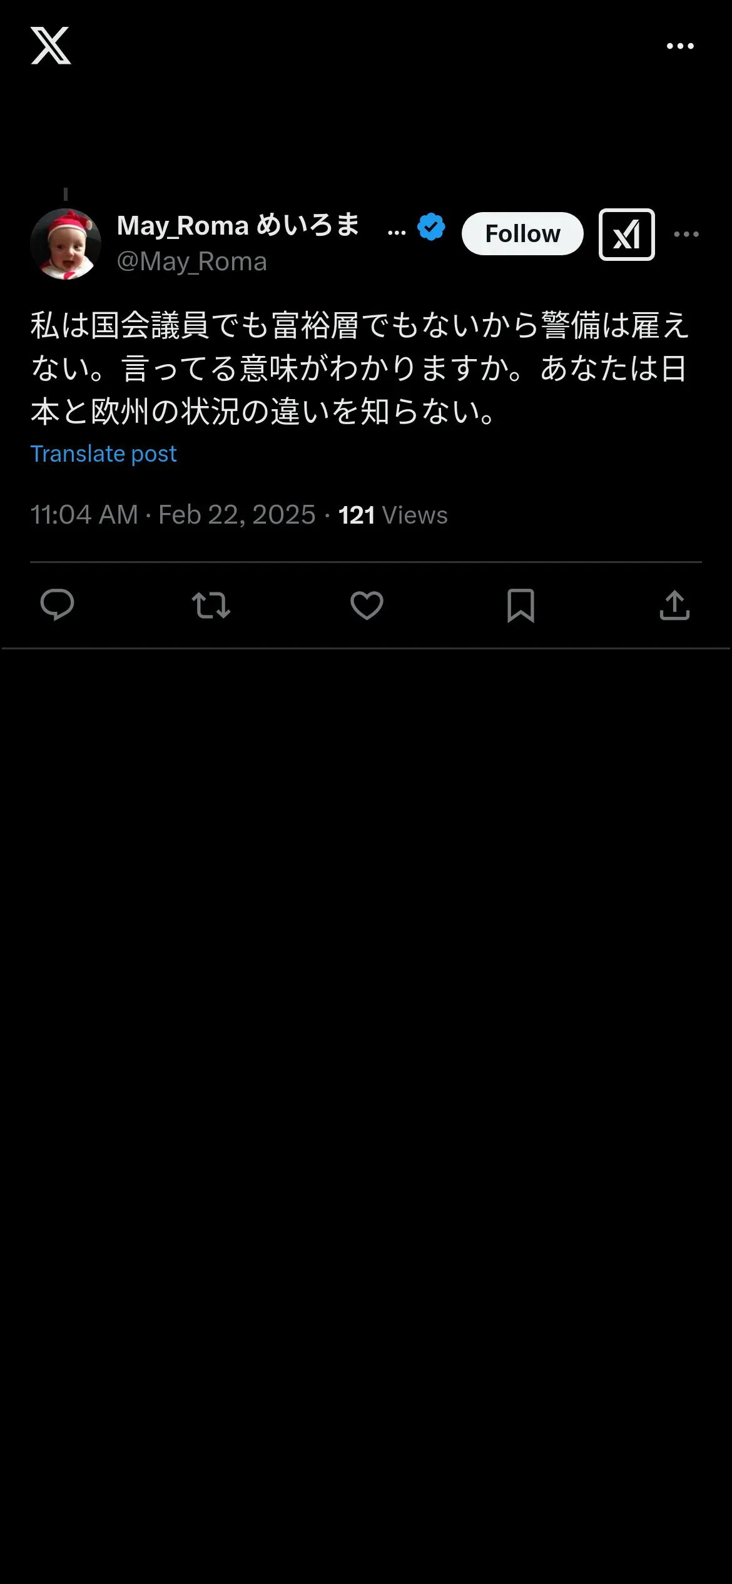This screenshot has width=732, height=1584.
Task: Click the blue verified checkmark badge
Action: (431, 226)
